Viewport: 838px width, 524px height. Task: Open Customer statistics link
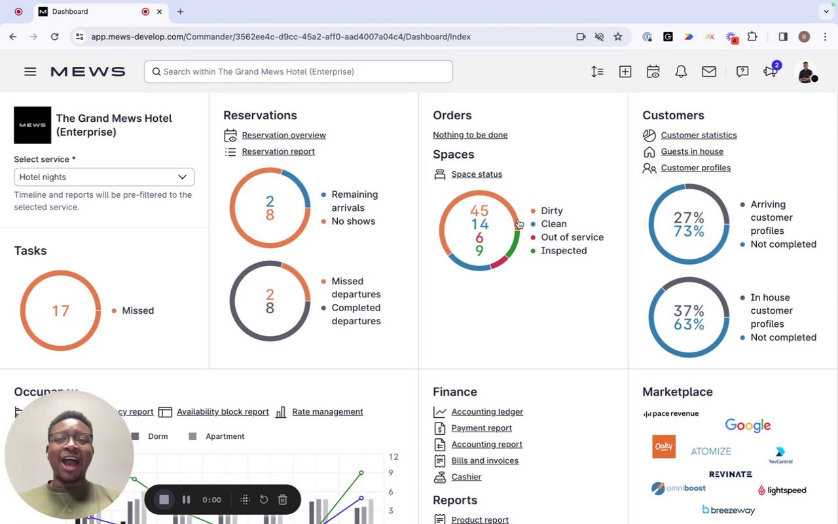[x=699, y=135]
